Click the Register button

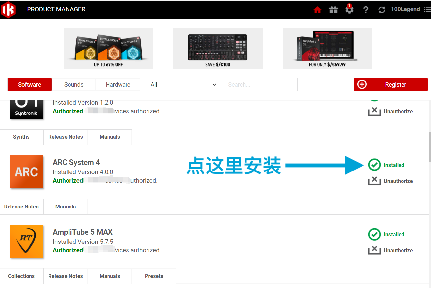tap(391, 84)
